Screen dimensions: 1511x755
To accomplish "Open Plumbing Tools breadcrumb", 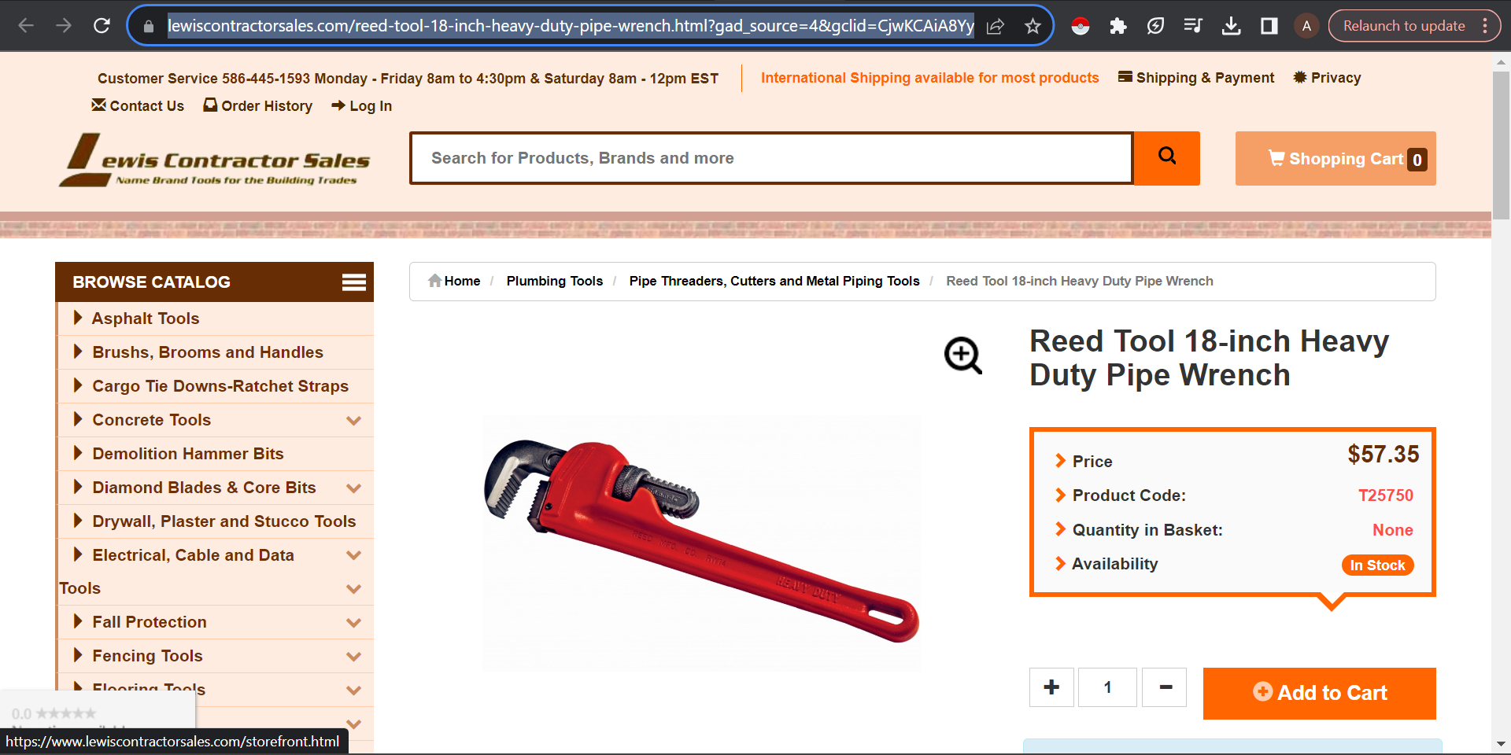I will pyautogui.click(x=555, y=281).
